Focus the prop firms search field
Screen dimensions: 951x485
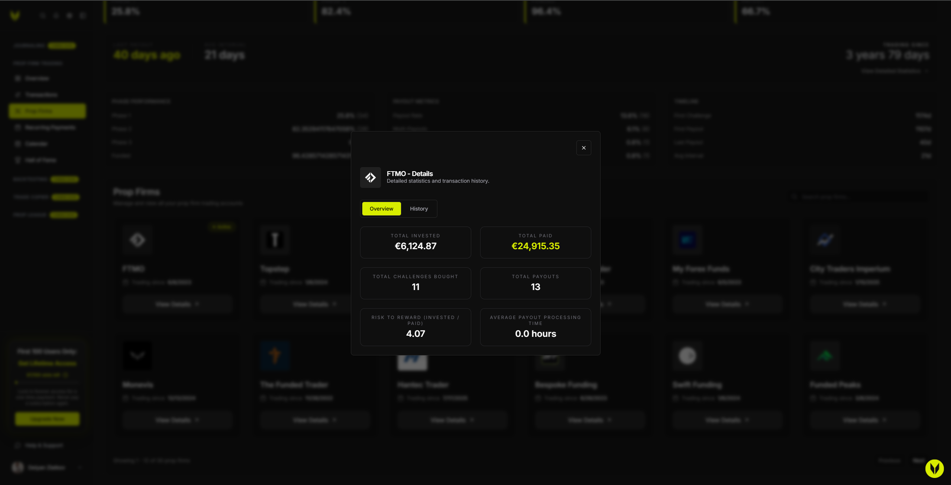tap(859, 197)
